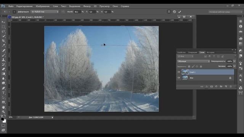The width and height of the screenshot is (244, 137).
Task: Create a new layer
Action: point(226,86)
